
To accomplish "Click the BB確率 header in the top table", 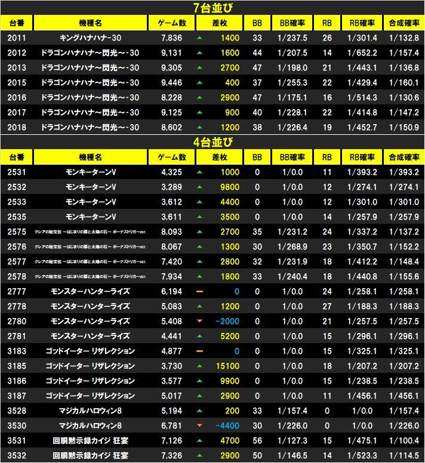I will (x=292, y=23).
